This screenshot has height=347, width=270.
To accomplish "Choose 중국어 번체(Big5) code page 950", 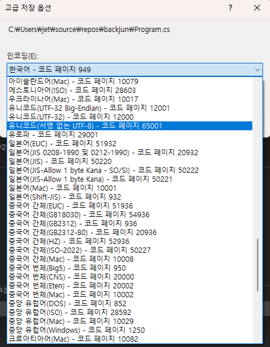I will pyautogui.click(x=129, y=268).
